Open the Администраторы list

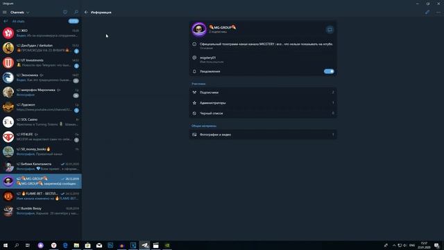coord(263,103)
